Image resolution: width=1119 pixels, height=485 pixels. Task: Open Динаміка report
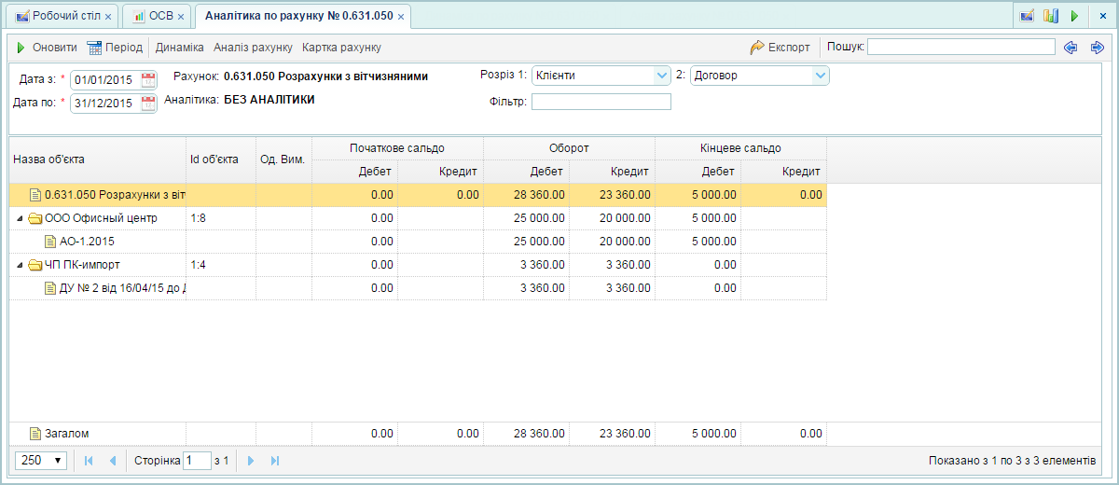[180, 47]
